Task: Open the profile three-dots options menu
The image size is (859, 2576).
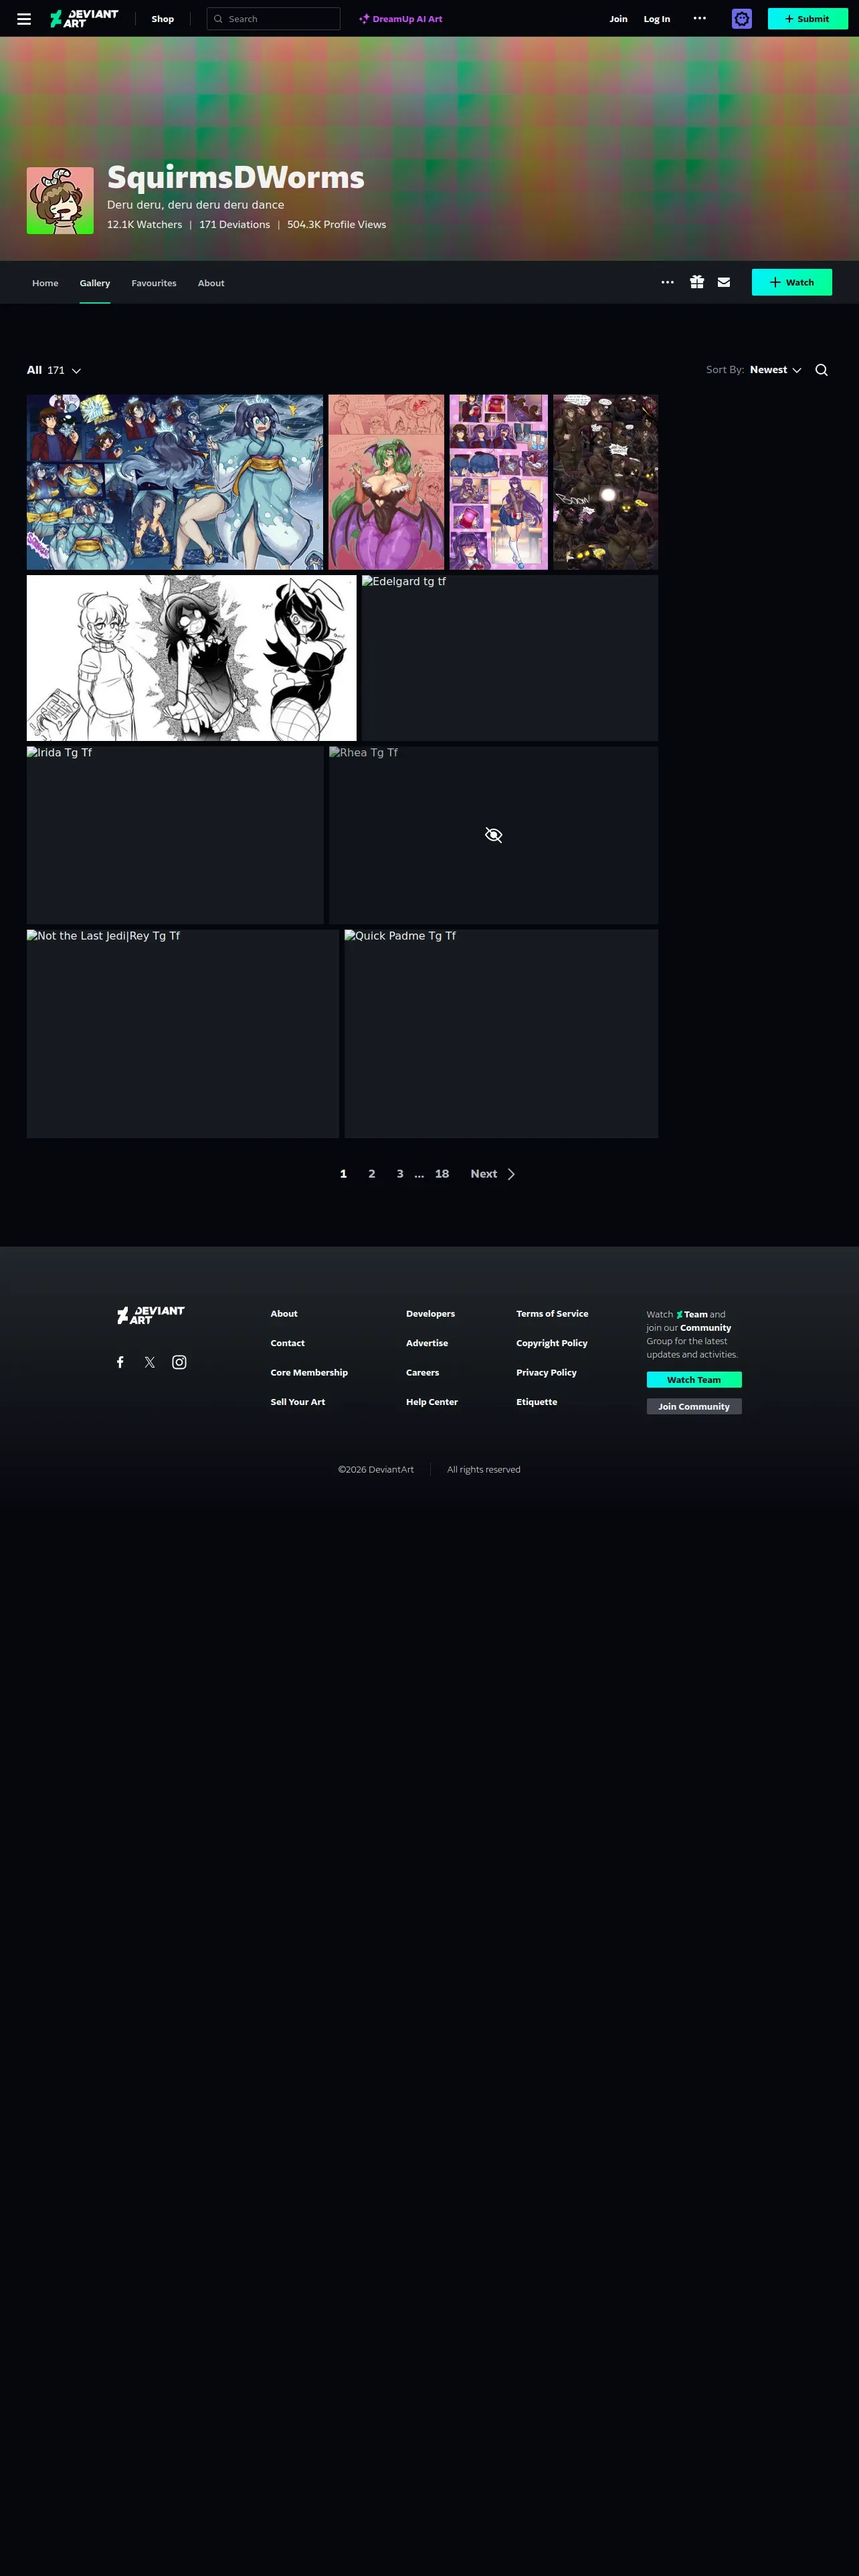Action: click(x=668, y=283)
